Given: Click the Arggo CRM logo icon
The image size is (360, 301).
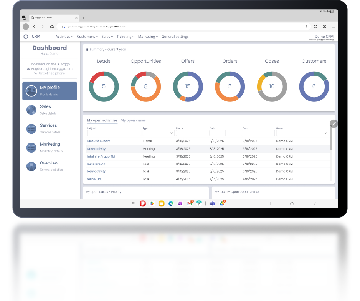Looking at the screenshot, I should click(26, 37).
